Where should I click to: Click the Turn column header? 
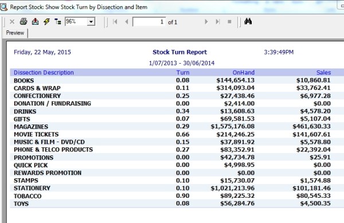183,73
